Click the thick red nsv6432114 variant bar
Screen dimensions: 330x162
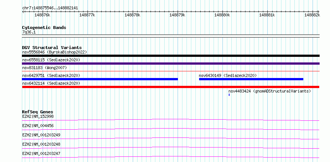(x=171, y=87)
